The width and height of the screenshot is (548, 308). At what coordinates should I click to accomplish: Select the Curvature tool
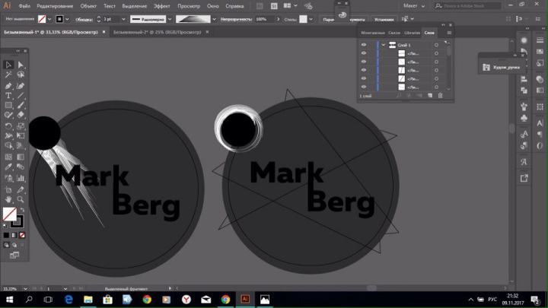click(x=21, y=86)
